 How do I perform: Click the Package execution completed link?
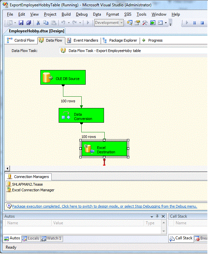105,206
